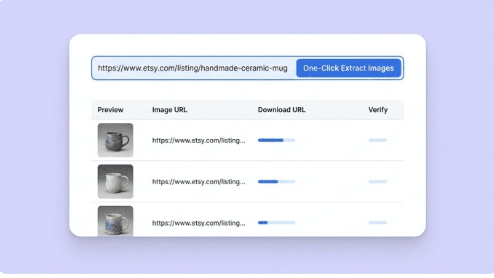Image resolution: width=494 pixels, height=278 pixels.
Task: Click the second row's download progress bar
Action: click(276, 182)
